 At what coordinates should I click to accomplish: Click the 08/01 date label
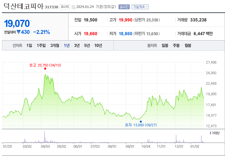[112, 146]
